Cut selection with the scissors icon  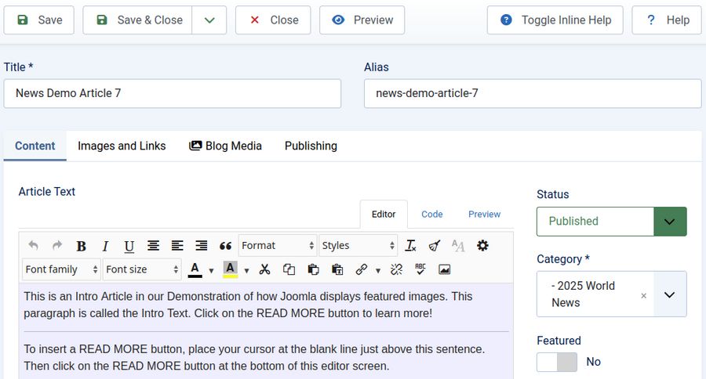tap(264, 269)
